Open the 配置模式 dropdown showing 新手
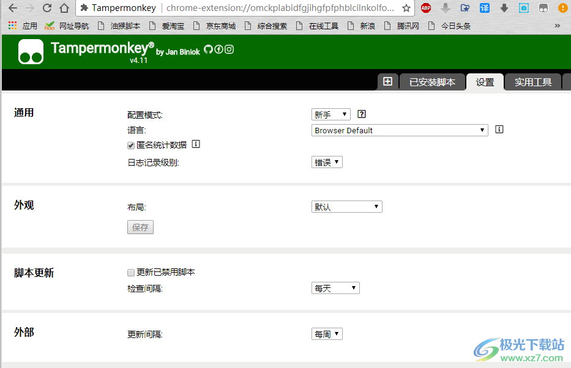 coord(330,114)
